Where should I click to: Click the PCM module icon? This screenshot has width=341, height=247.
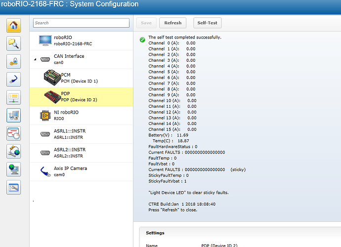(52, 78)
